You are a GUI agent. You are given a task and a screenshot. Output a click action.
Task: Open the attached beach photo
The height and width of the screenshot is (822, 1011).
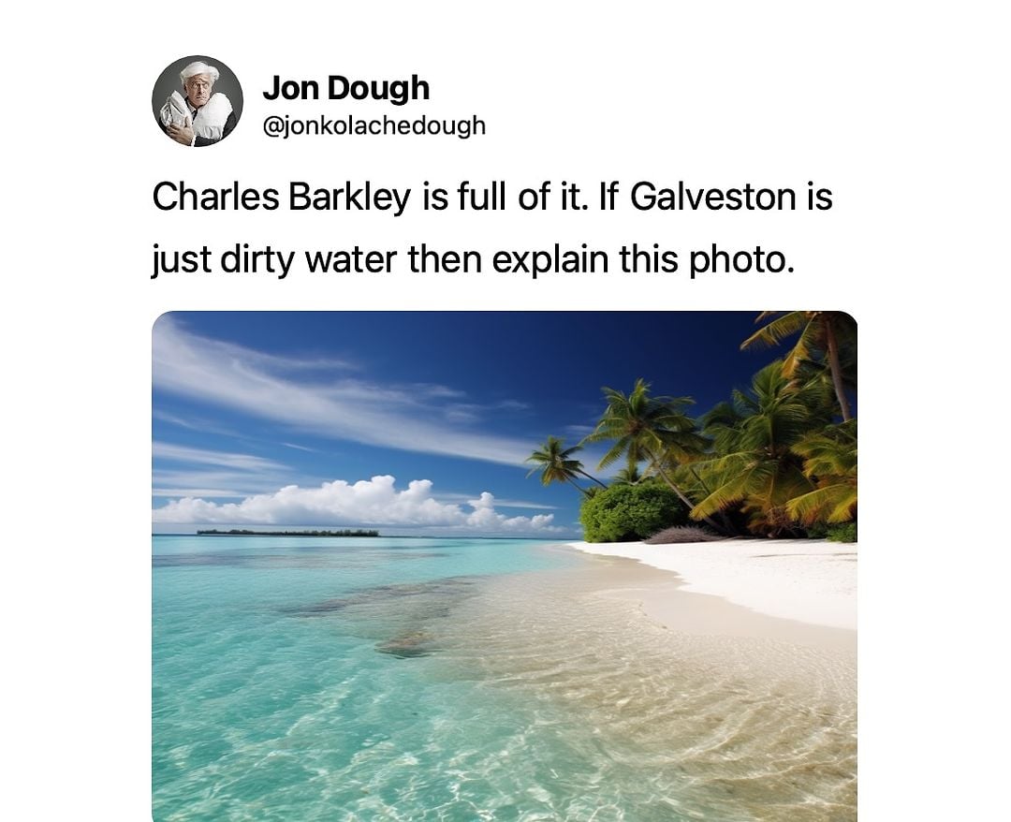(x=505, y=566)
